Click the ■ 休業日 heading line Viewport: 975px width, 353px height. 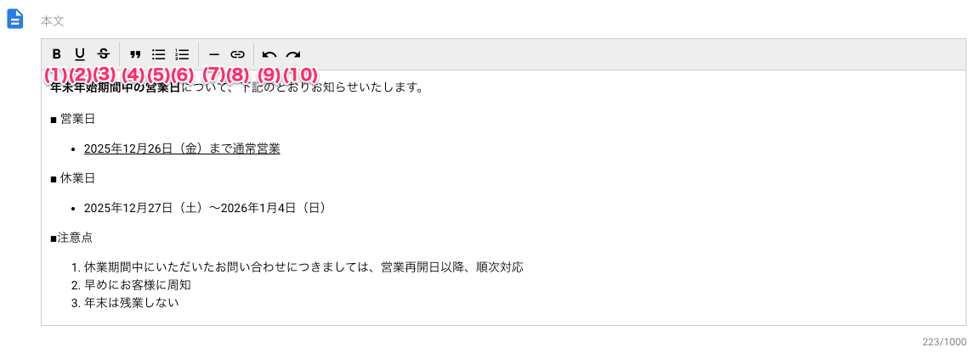coord(73,178)
